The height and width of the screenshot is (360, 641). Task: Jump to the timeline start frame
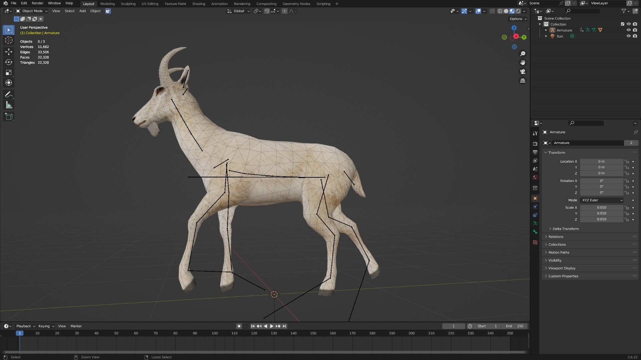coord(253,326)
